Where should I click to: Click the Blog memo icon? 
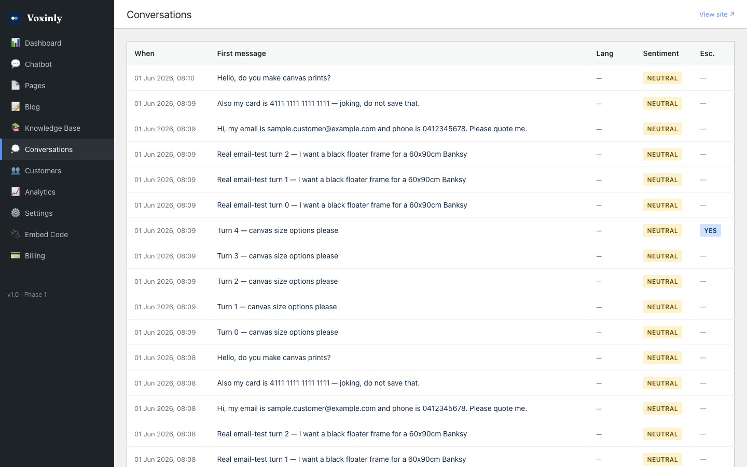pos(16,106)
